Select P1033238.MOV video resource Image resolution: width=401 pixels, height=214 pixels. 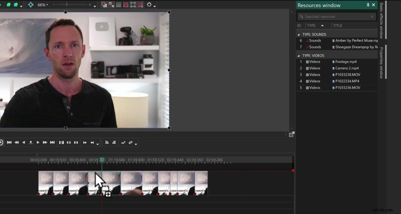(337, 75)
